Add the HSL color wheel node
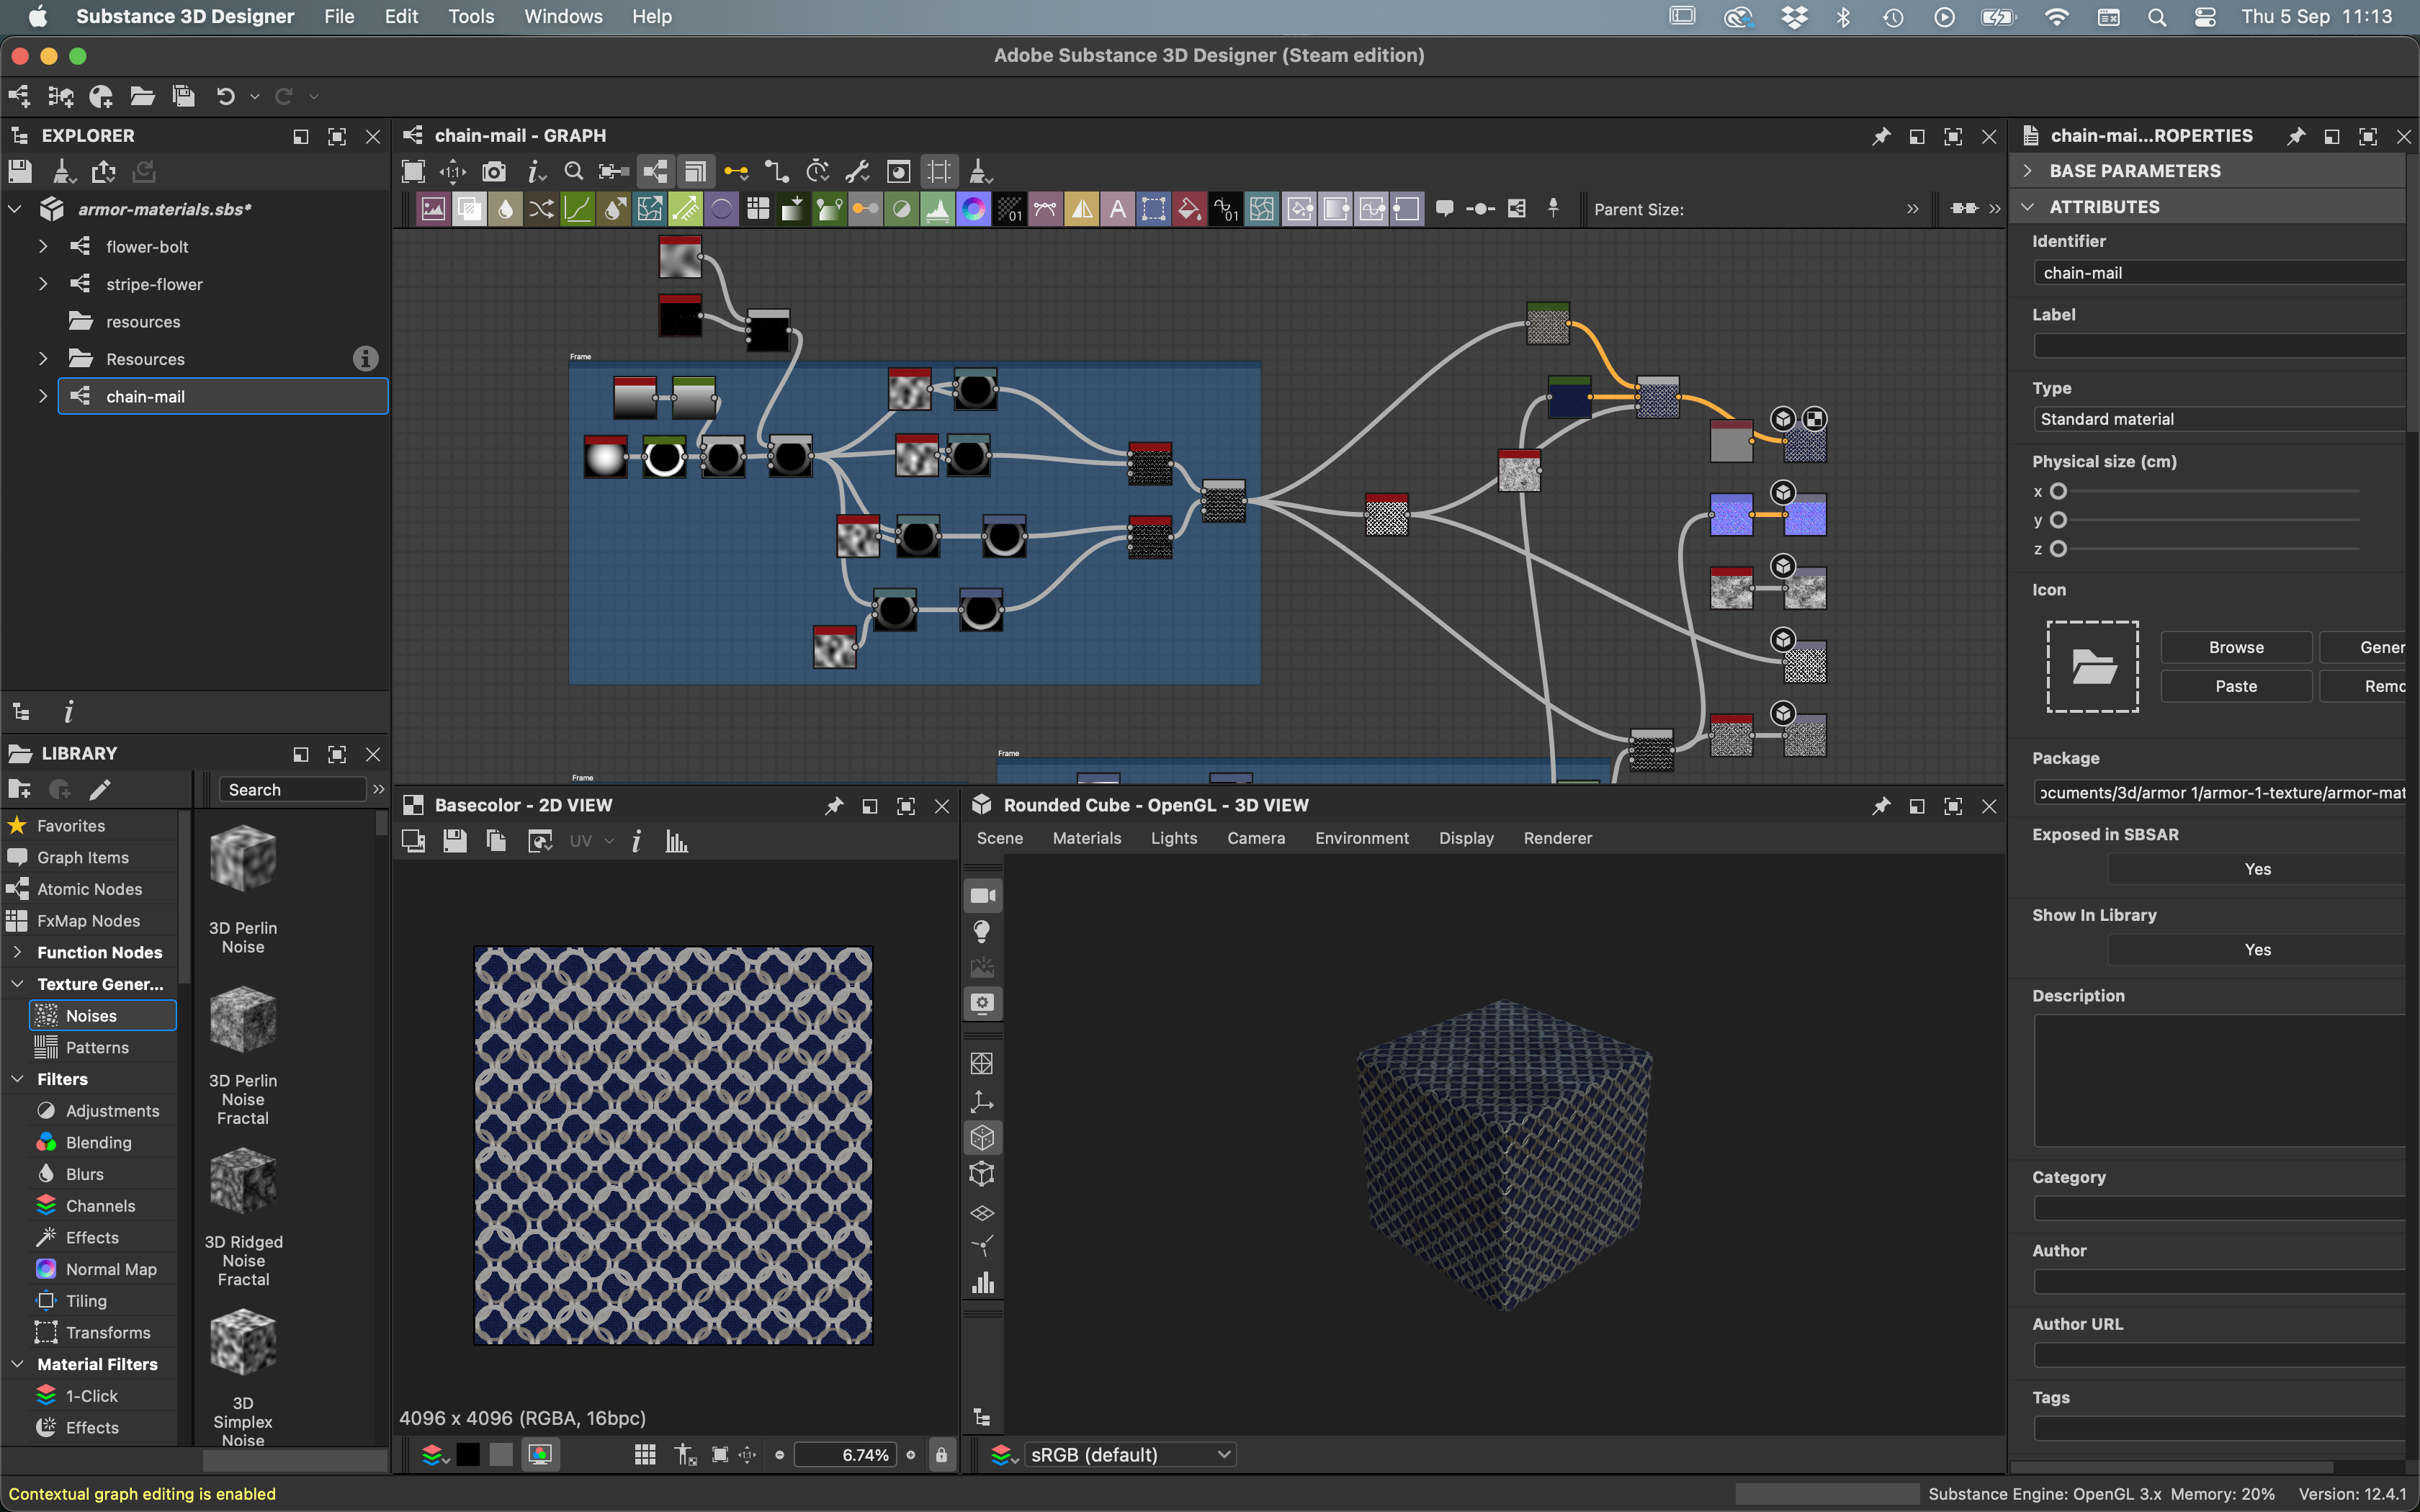This screenshot has height=1512, width=2420. 973,209
